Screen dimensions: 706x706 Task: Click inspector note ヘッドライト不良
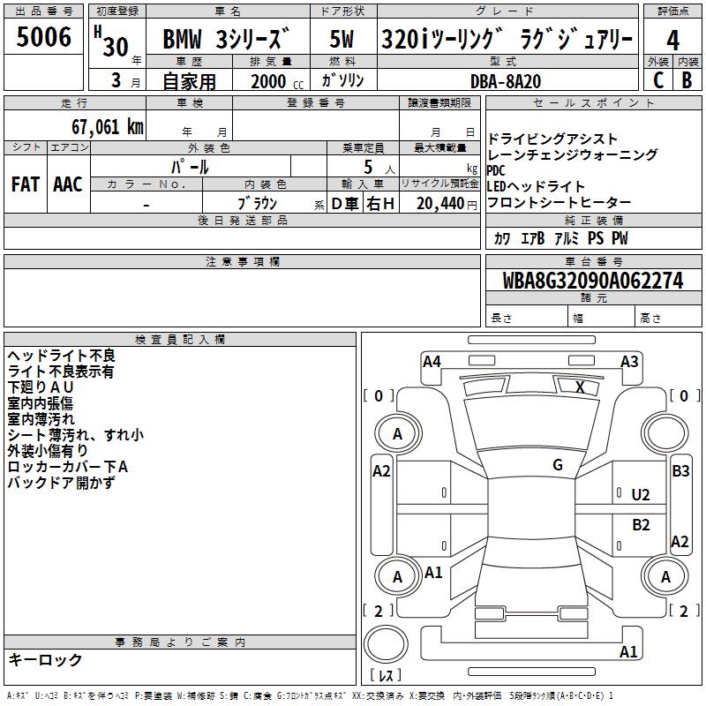tap(61, 356)
